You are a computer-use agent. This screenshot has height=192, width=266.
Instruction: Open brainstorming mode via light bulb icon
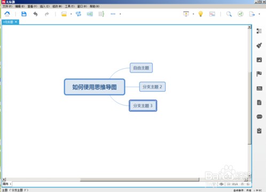pyautogui.click(x=201, y=14)
